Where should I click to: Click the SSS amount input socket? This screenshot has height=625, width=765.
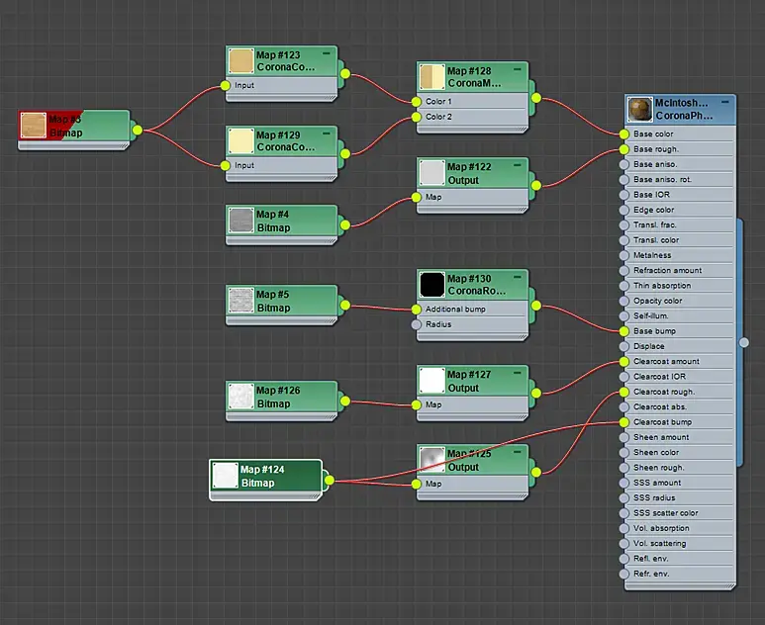tap(624, 483)
